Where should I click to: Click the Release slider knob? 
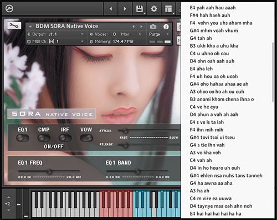(x=125, y=145)
